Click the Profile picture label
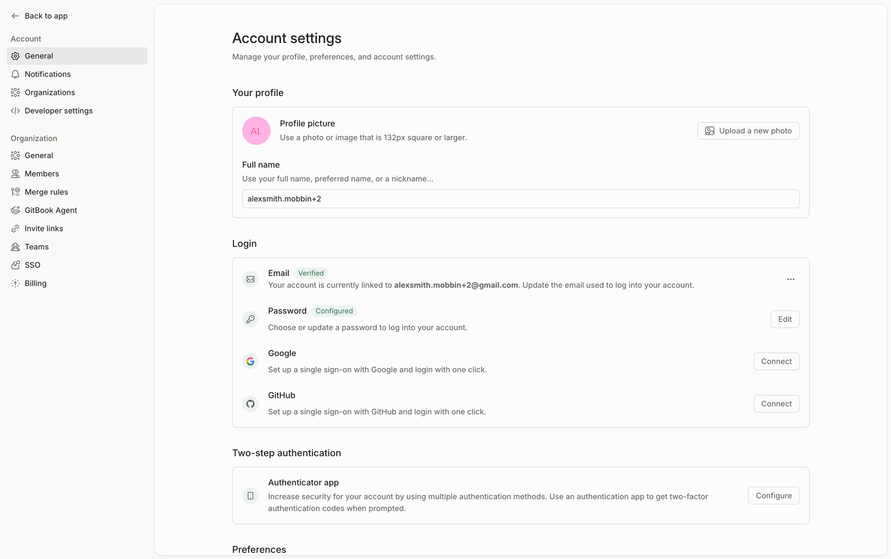The image size is (891, 559). [x=307, y=123]
